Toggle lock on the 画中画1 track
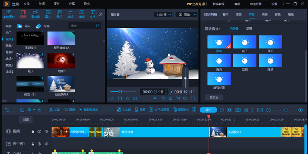The image size is (308, 154). [x=33, y=144]
